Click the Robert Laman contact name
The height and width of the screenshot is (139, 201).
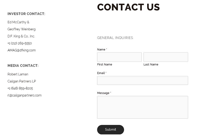tap(18, 75)
